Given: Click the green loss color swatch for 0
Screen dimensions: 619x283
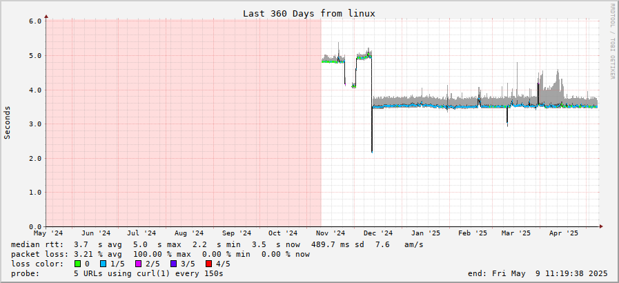Looking at the screenshot, I should click(x=77, y=264).
